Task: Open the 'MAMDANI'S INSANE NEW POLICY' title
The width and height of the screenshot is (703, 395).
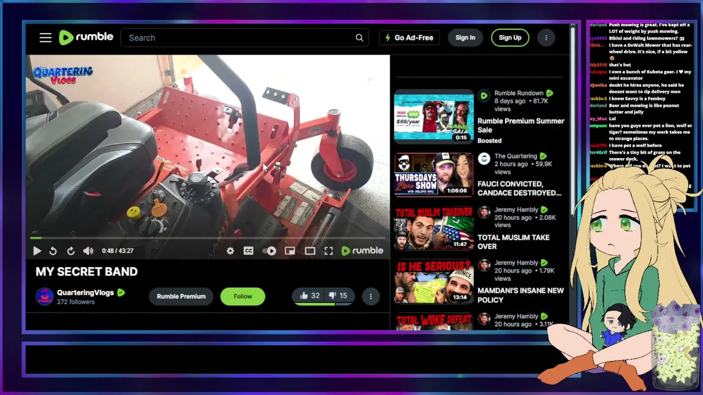Action: 521,295
